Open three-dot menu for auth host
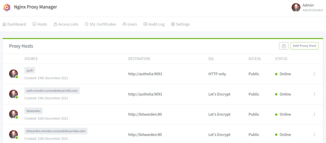 (x=314, y=74)
